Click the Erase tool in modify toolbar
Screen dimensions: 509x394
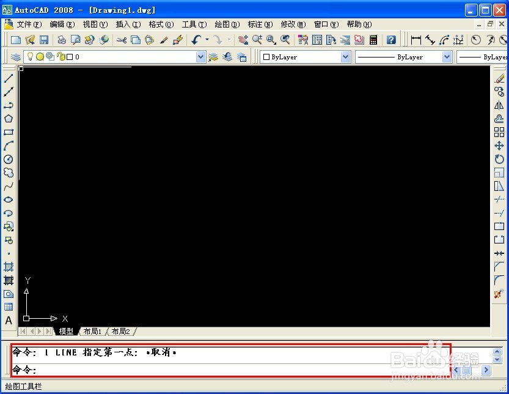[x=499, y=78]
